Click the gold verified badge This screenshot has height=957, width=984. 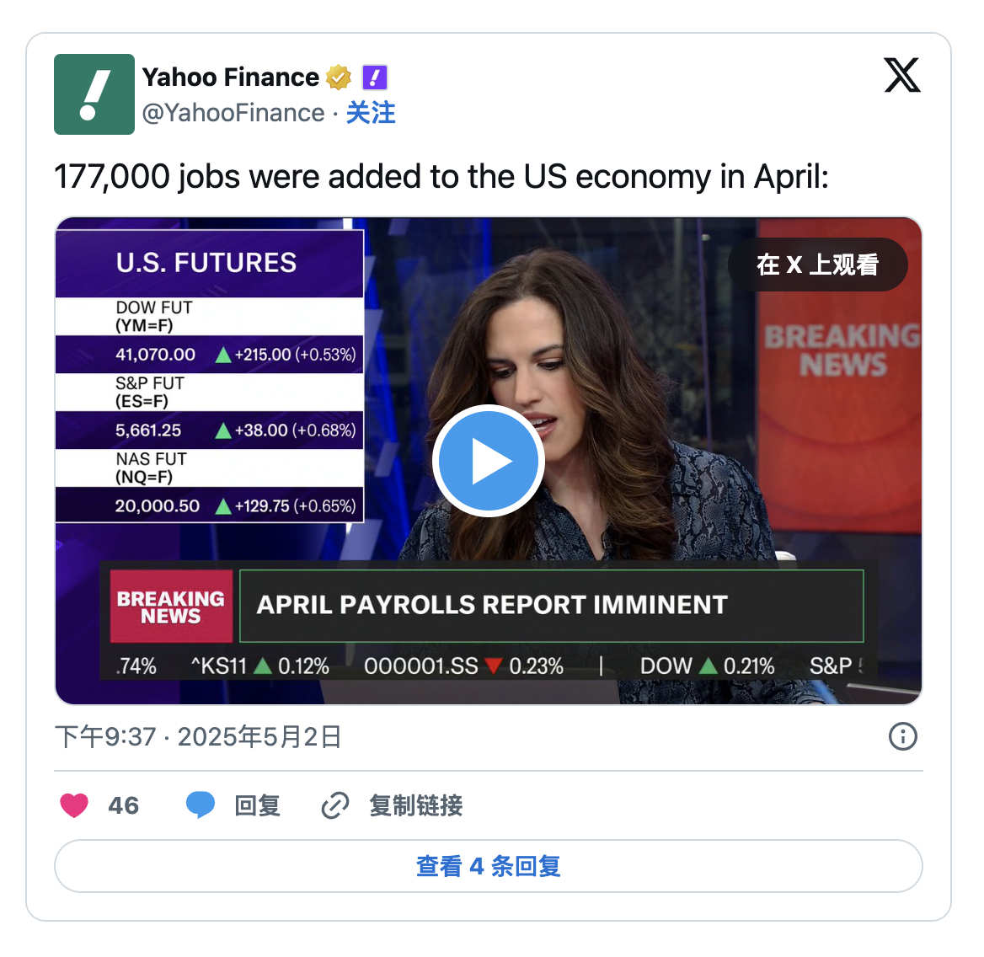(x=339, y=78)
